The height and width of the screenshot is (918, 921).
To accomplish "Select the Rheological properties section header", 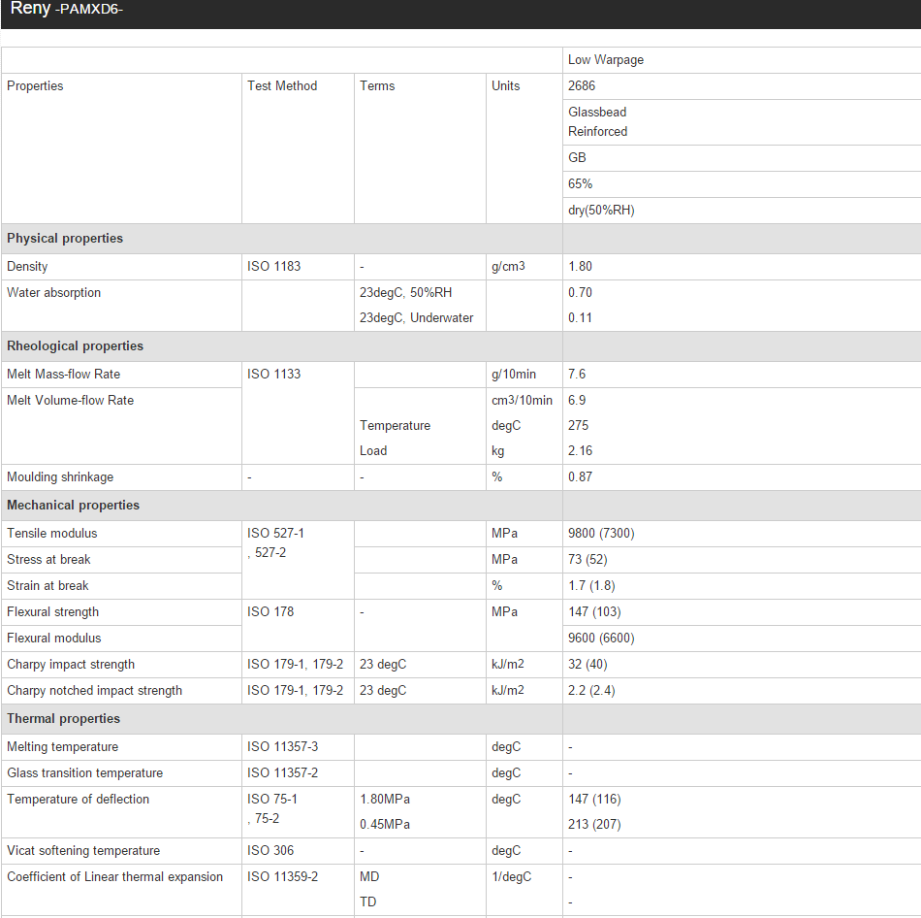I will click(75, 346).
